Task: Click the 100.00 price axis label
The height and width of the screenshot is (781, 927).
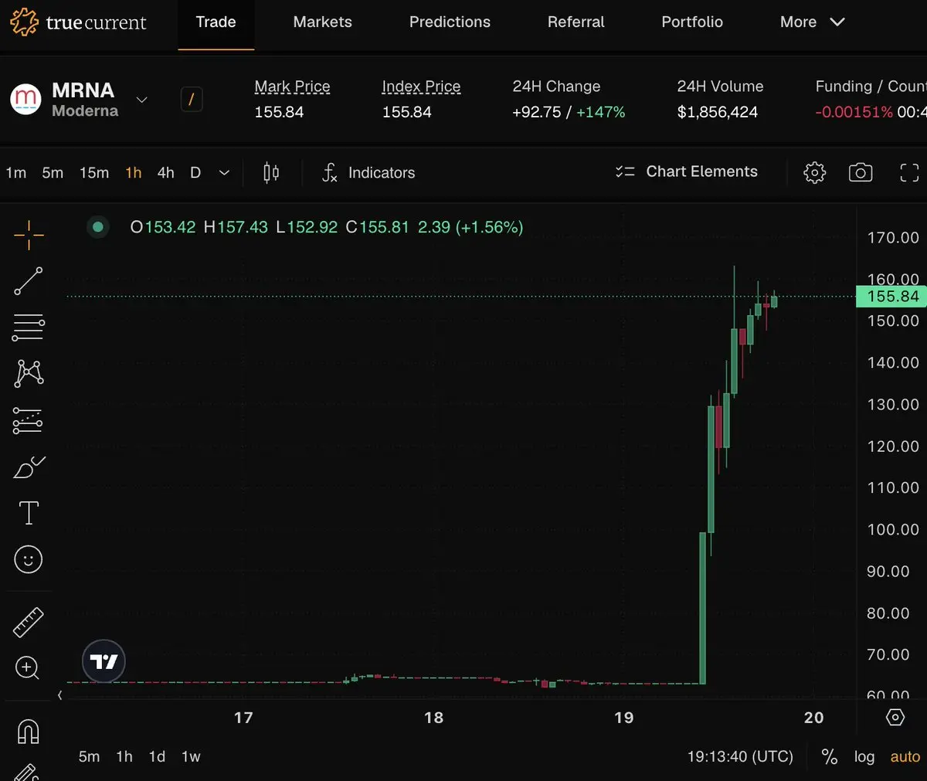Action: pos(893,529)
